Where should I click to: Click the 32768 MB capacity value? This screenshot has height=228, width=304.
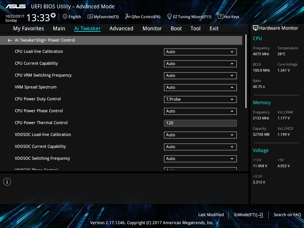(261, 134)
